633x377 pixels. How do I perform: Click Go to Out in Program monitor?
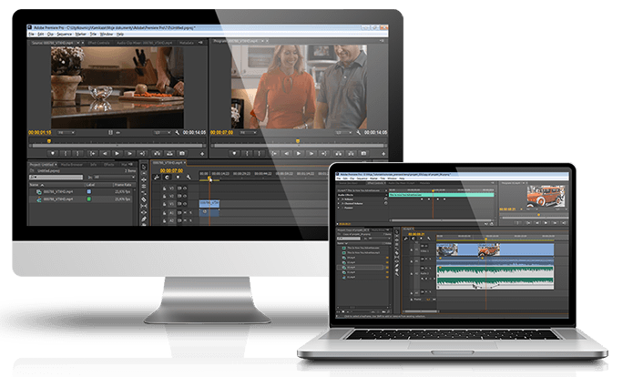(323, 153)
